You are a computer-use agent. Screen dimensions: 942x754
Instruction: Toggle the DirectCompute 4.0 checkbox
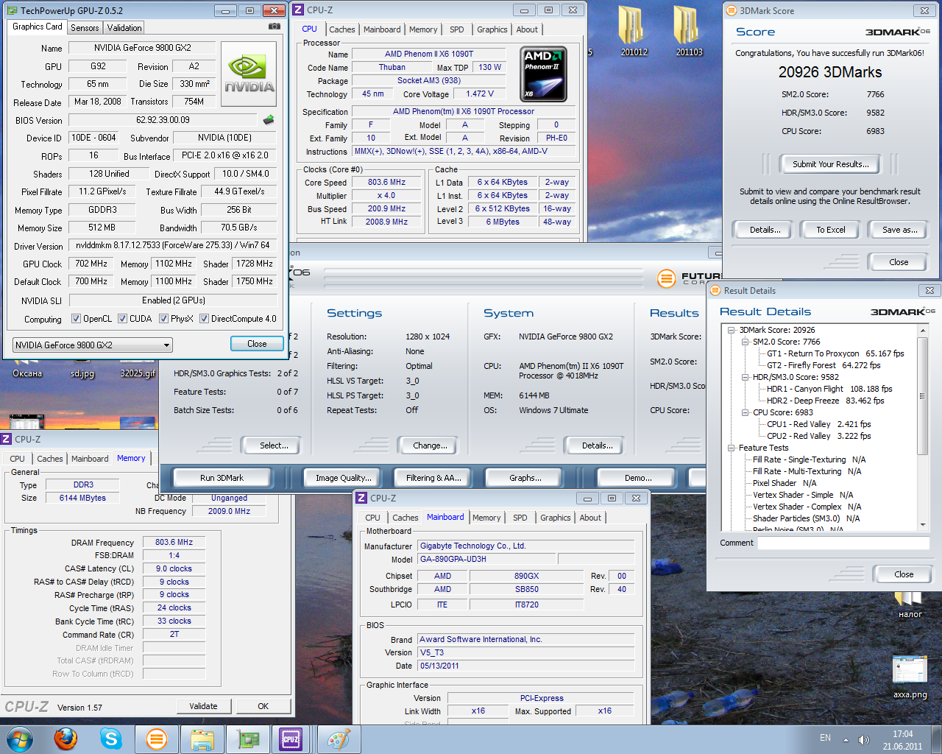click(204, 319)
